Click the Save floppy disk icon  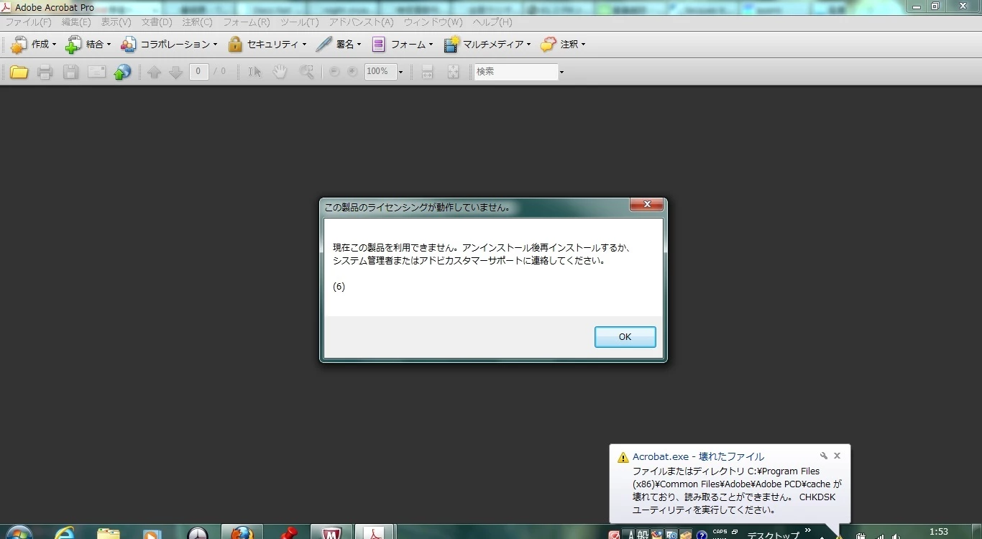pos(70,72)
